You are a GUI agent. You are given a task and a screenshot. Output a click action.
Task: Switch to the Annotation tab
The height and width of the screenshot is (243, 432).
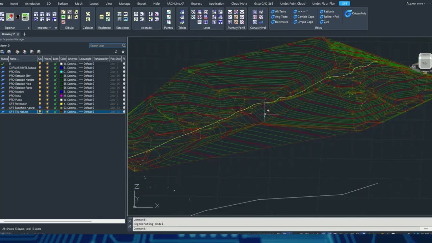click(32, 3)
